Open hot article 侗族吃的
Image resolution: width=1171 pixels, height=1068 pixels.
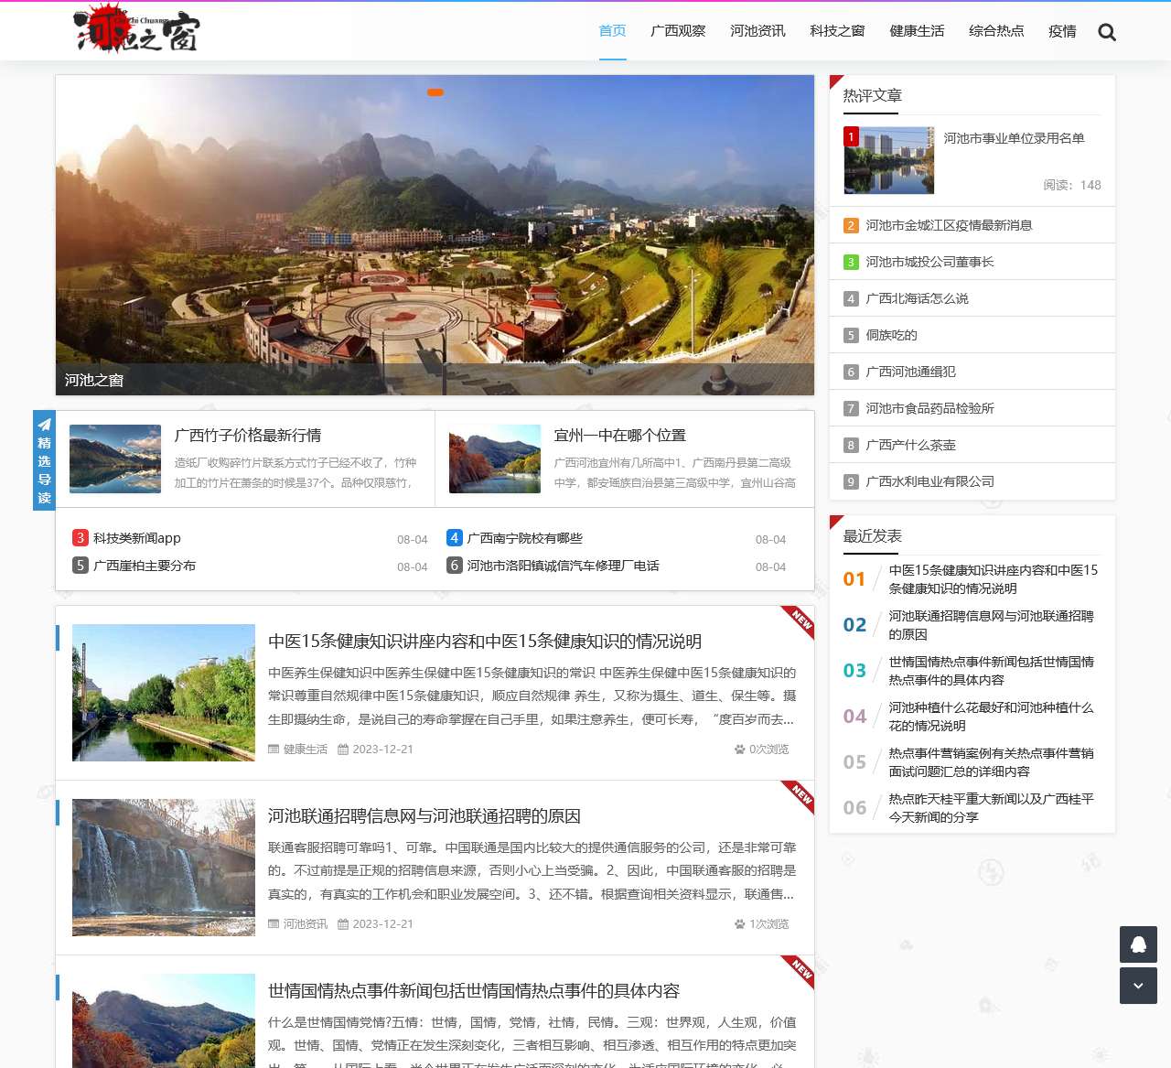[891, 335]
